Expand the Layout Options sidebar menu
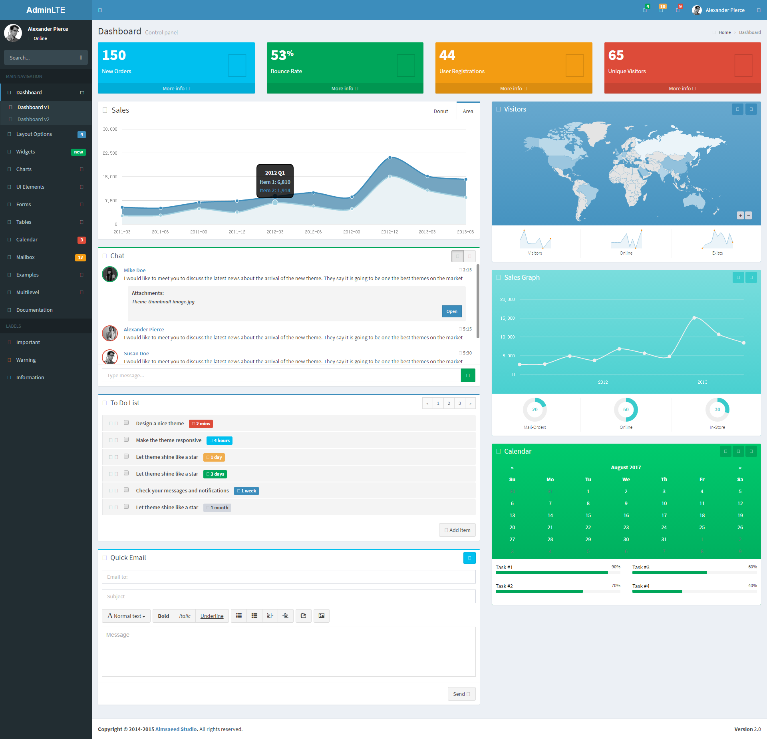The image size is (767, 739). 46,134
